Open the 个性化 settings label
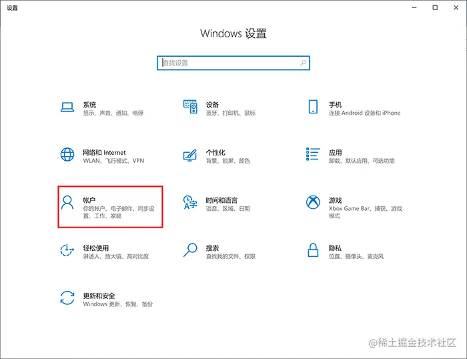This screenshot has width=467, height=359. [x=215, y=153]
